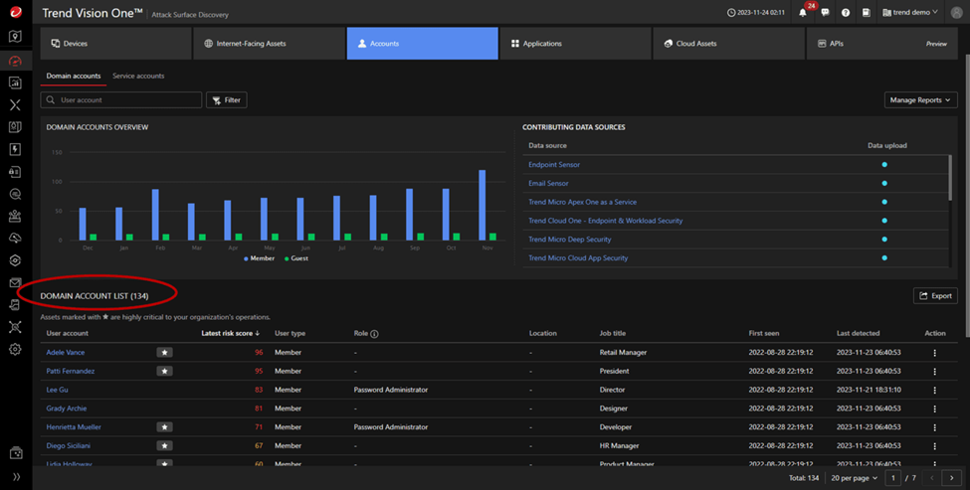Switch to the APIs preview tab

tap(882, 44)
